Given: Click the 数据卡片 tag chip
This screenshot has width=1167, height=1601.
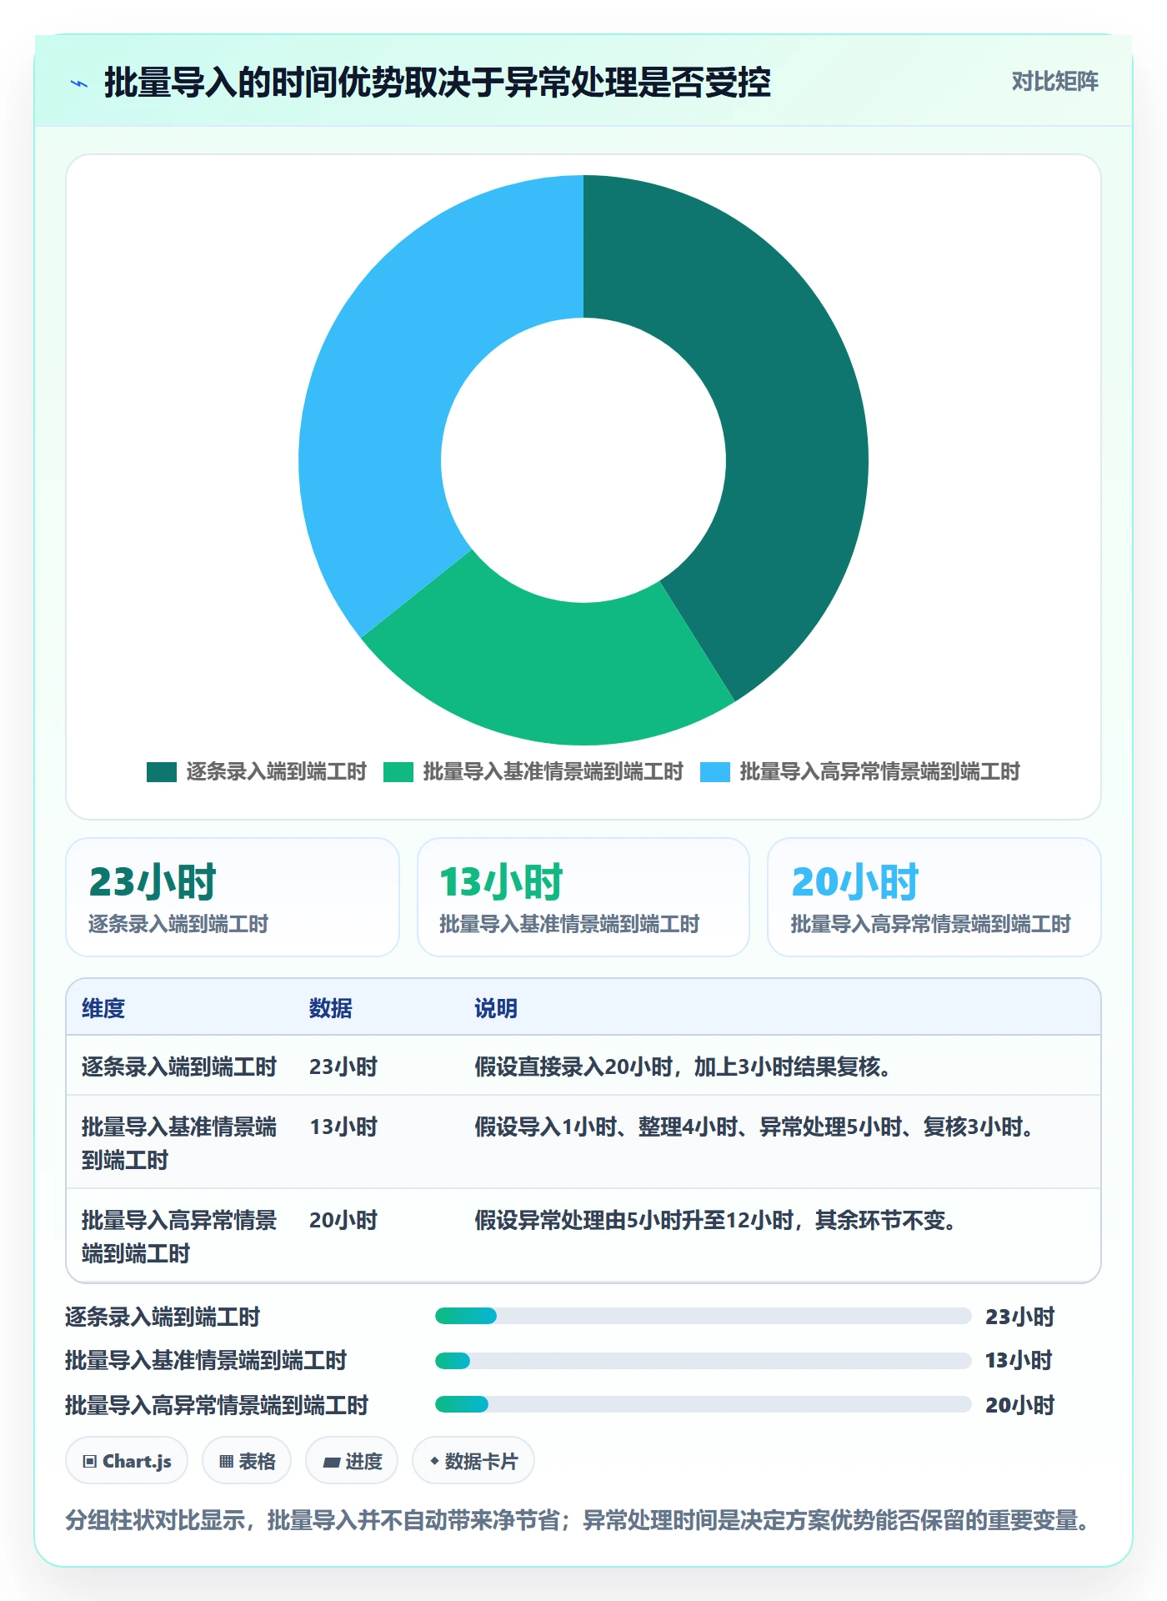Looking at the screenshot, I should 473,1461.
